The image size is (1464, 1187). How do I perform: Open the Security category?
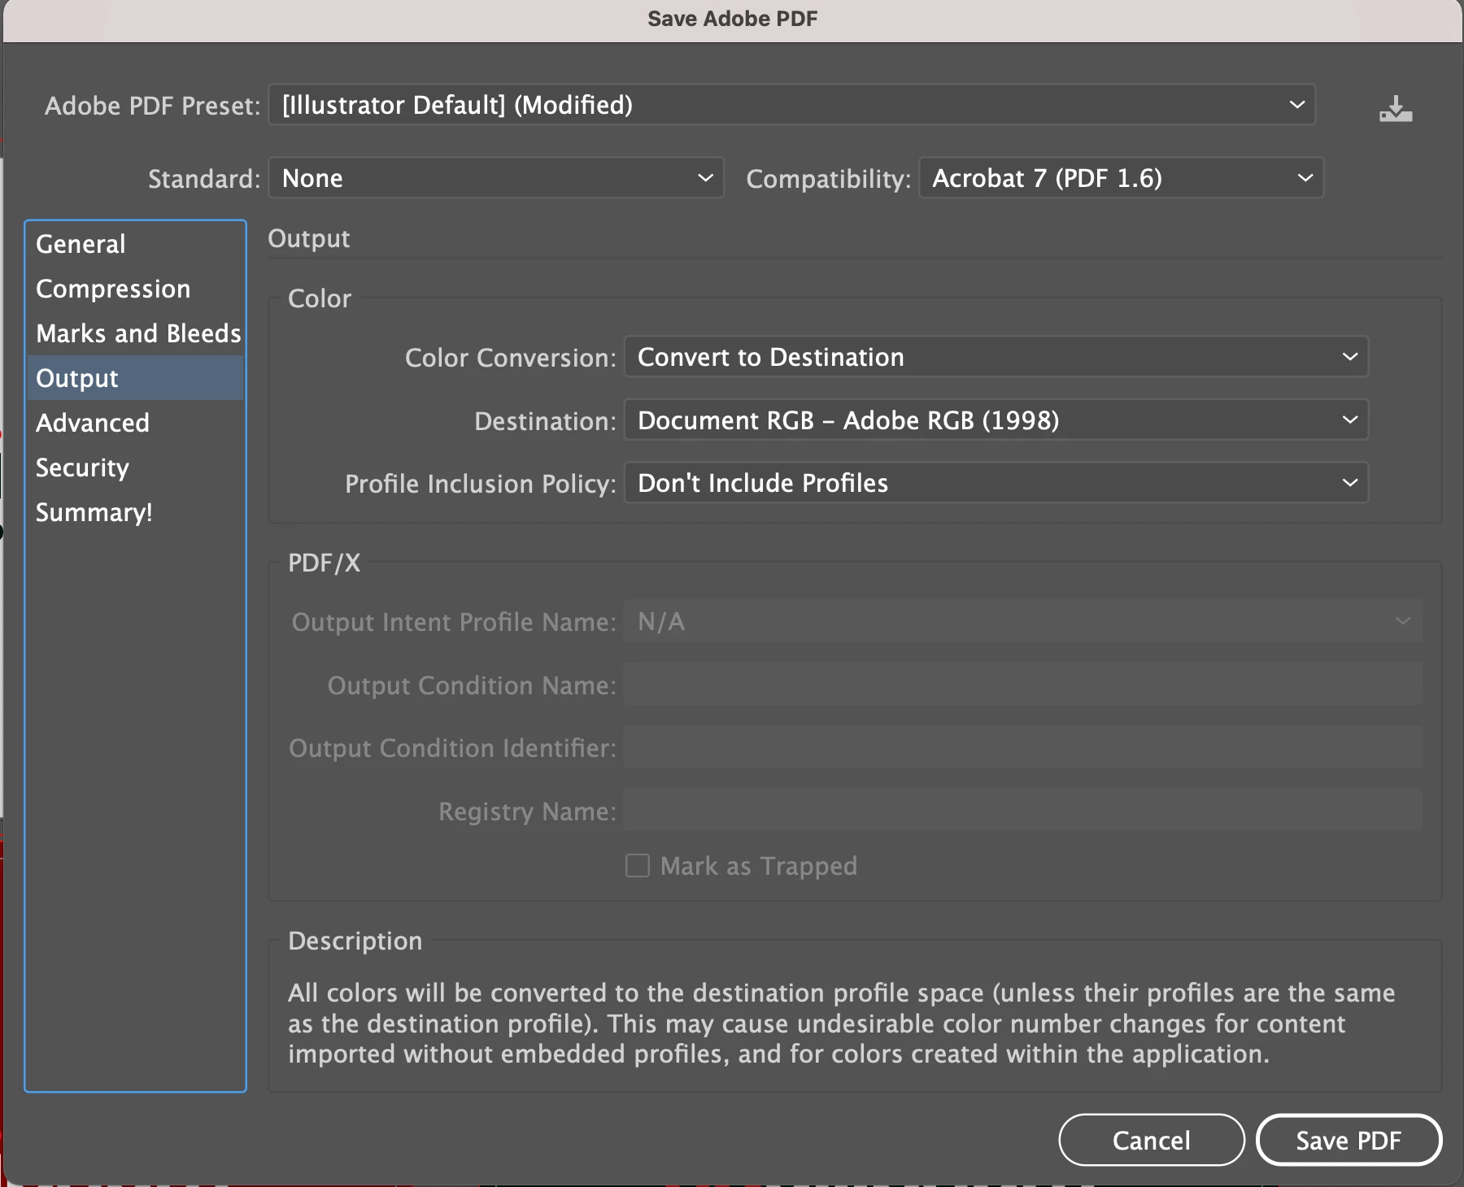[135, 467]
